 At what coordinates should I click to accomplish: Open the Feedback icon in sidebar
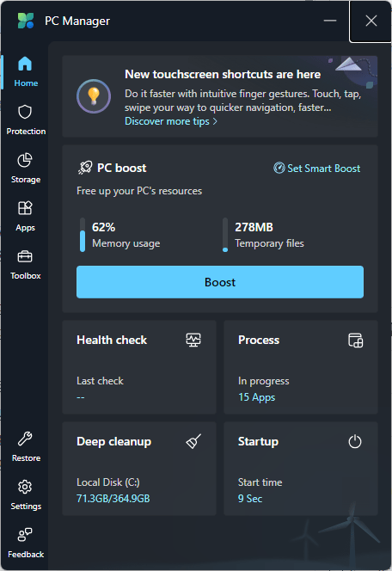[x=25, y=535]
